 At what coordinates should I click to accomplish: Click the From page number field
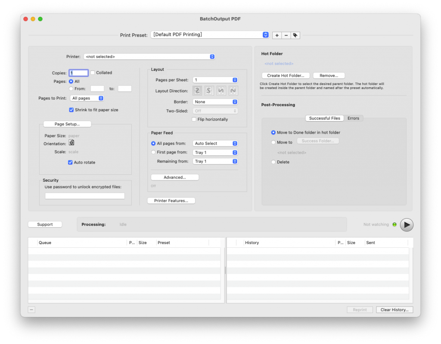(97, 88)
